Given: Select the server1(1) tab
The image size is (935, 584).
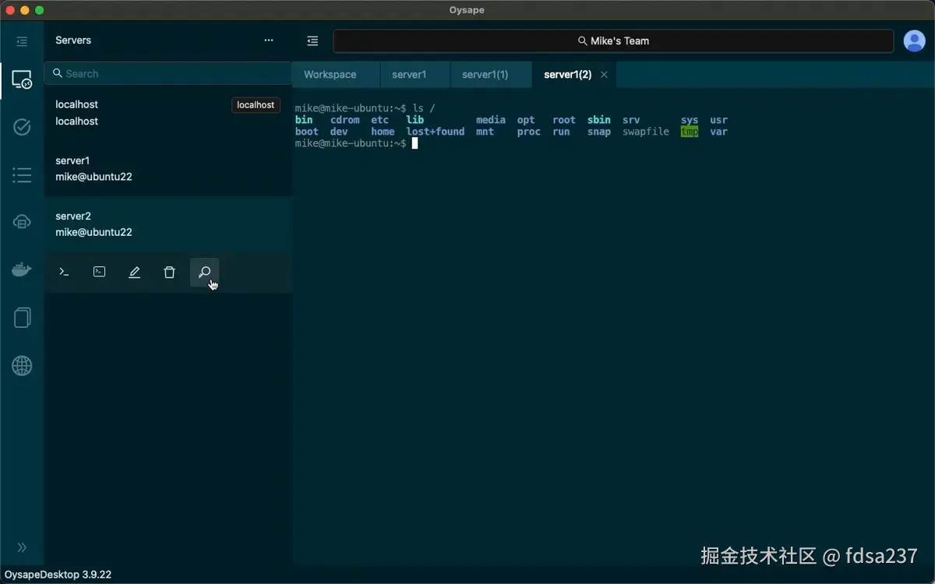Looking at the screenshot, I should [484, 74].
